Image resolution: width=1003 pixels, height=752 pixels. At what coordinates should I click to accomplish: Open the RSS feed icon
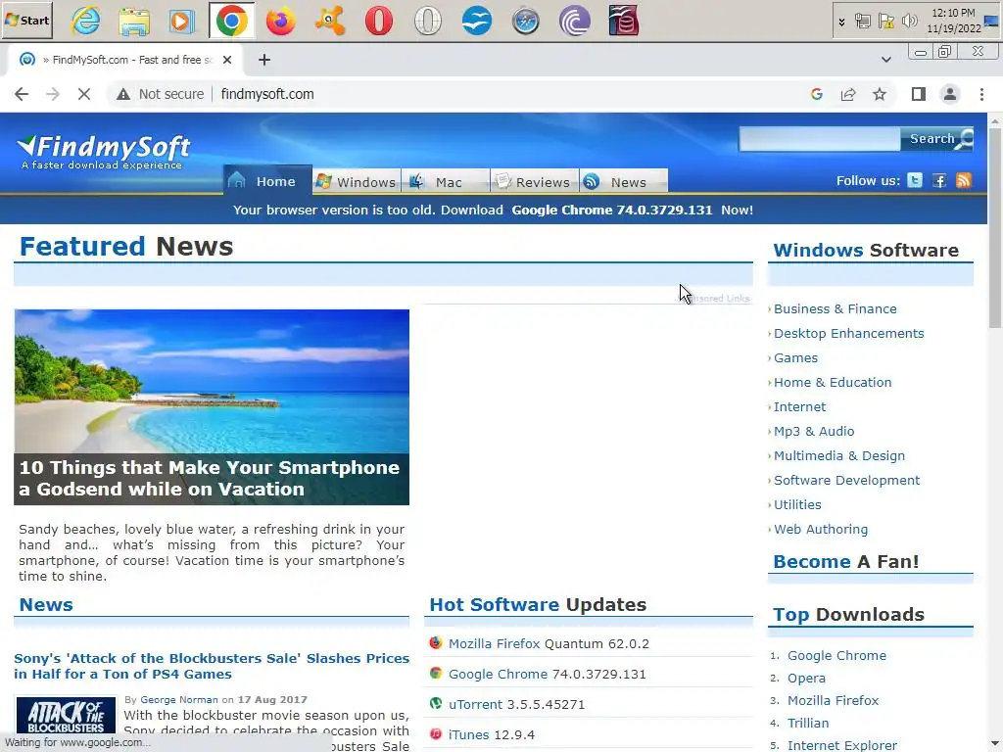coord(964,180)
